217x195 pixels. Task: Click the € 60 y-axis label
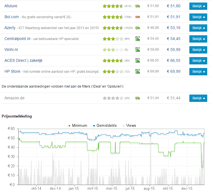[x=11, y=129]
